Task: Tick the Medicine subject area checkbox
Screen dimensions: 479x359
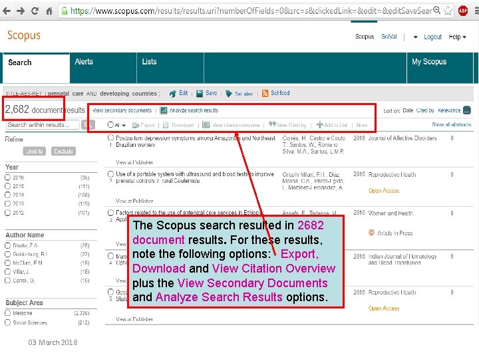Action: [x=7, y=313]
